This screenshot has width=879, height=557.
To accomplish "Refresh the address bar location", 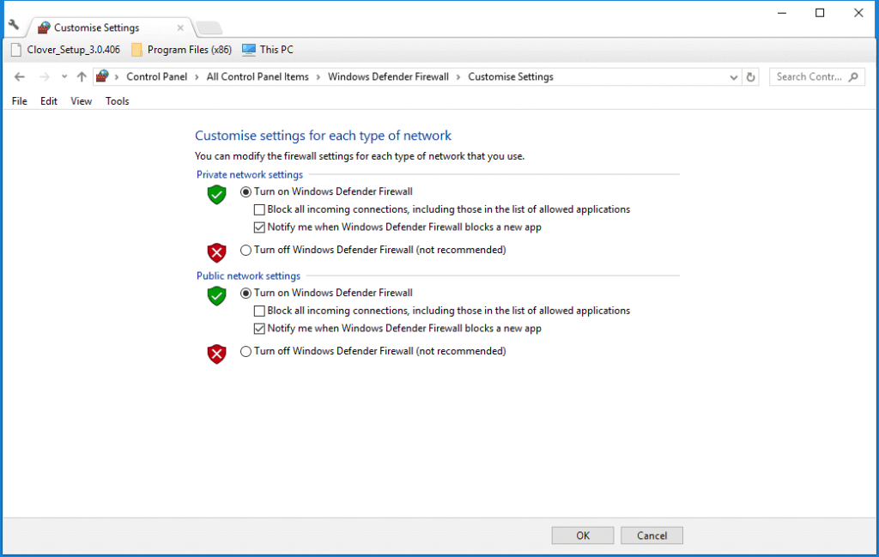I will 751,77.
